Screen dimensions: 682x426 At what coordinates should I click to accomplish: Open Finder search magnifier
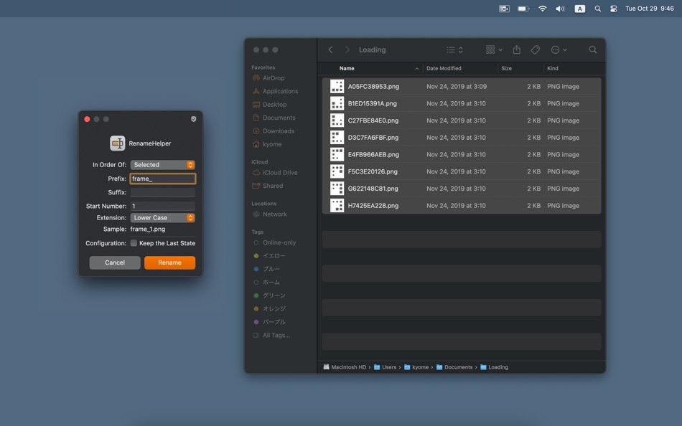pos(593,49)
